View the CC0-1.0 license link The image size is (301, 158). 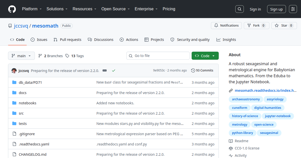tap(244, 148)
